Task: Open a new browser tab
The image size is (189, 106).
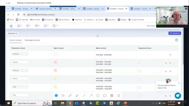Action: (155, 9)
